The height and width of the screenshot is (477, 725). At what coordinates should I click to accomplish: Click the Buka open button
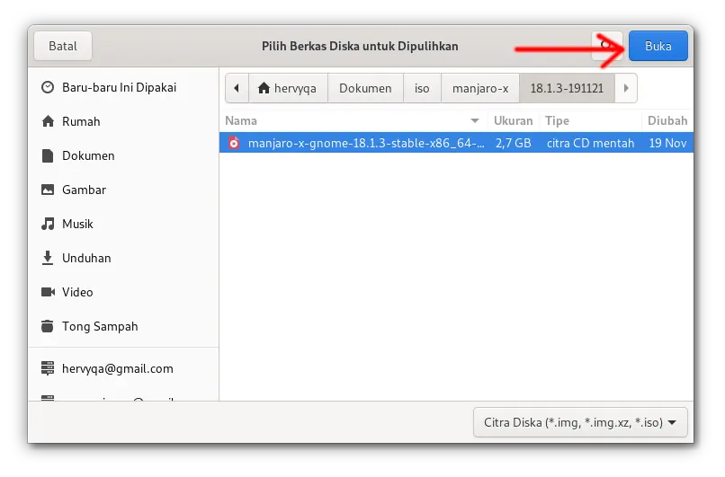click(x=658, y=46)
